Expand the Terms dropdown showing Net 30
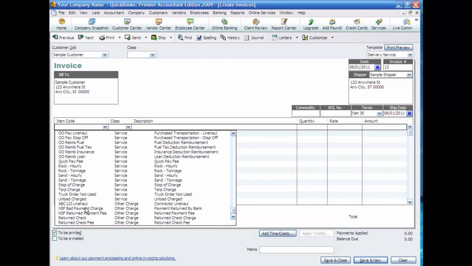472x266 pixels. (379, 113)
